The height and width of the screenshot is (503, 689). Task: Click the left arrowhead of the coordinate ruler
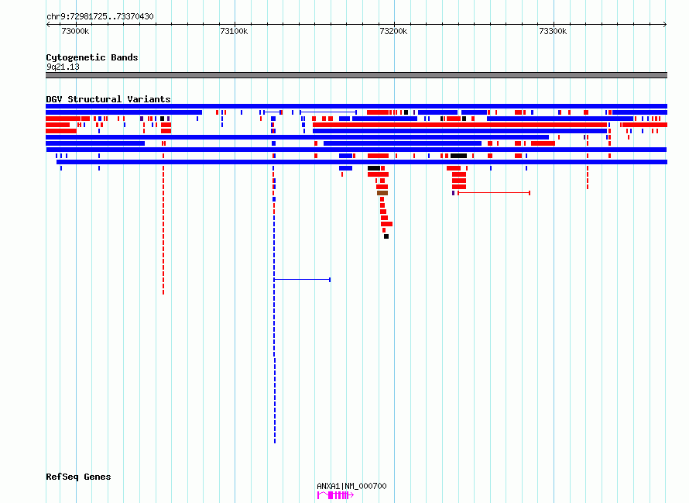(x=48, y=24)
